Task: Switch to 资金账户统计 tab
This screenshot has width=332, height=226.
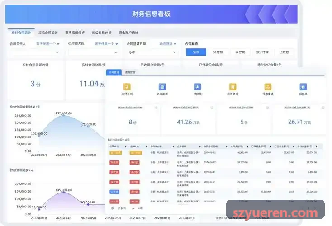Action: coord(128,33)
